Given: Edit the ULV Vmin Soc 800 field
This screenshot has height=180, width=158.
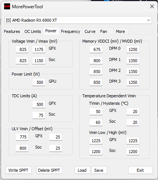Looking at the screenshot, I should pos(22,148).
